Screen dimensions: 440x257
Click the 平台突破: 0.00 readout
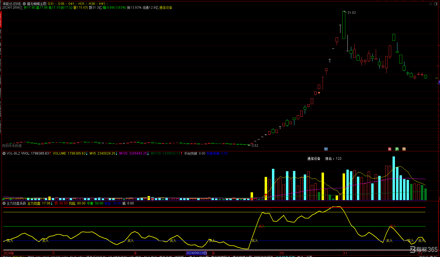195,153
